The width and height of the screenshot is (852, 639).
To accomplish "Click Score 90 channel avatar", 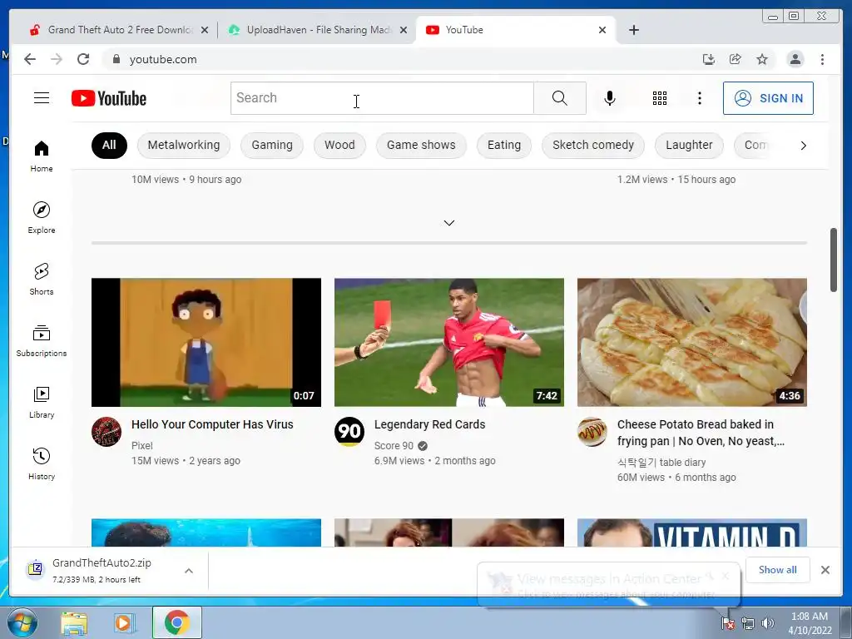I will coord(349,432).
